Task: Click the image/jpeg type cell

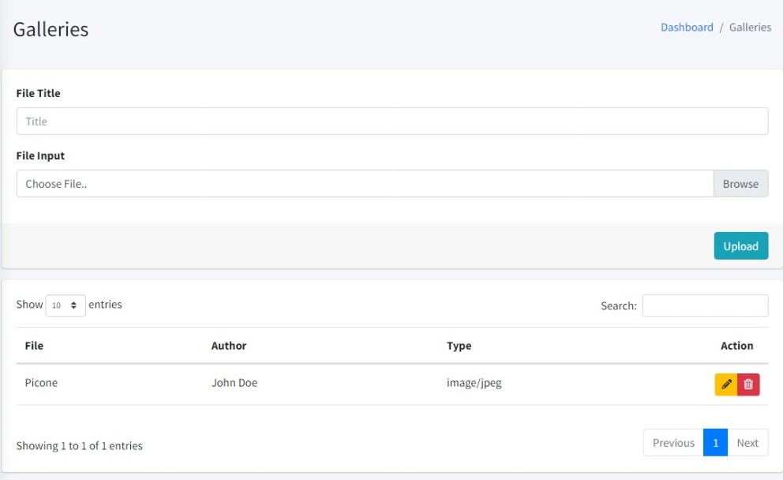Action: 474,383
